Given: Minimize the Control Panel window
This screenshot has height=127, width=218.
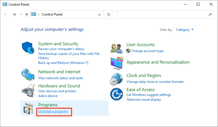Looking at the screenshot, I should (185, 4).
